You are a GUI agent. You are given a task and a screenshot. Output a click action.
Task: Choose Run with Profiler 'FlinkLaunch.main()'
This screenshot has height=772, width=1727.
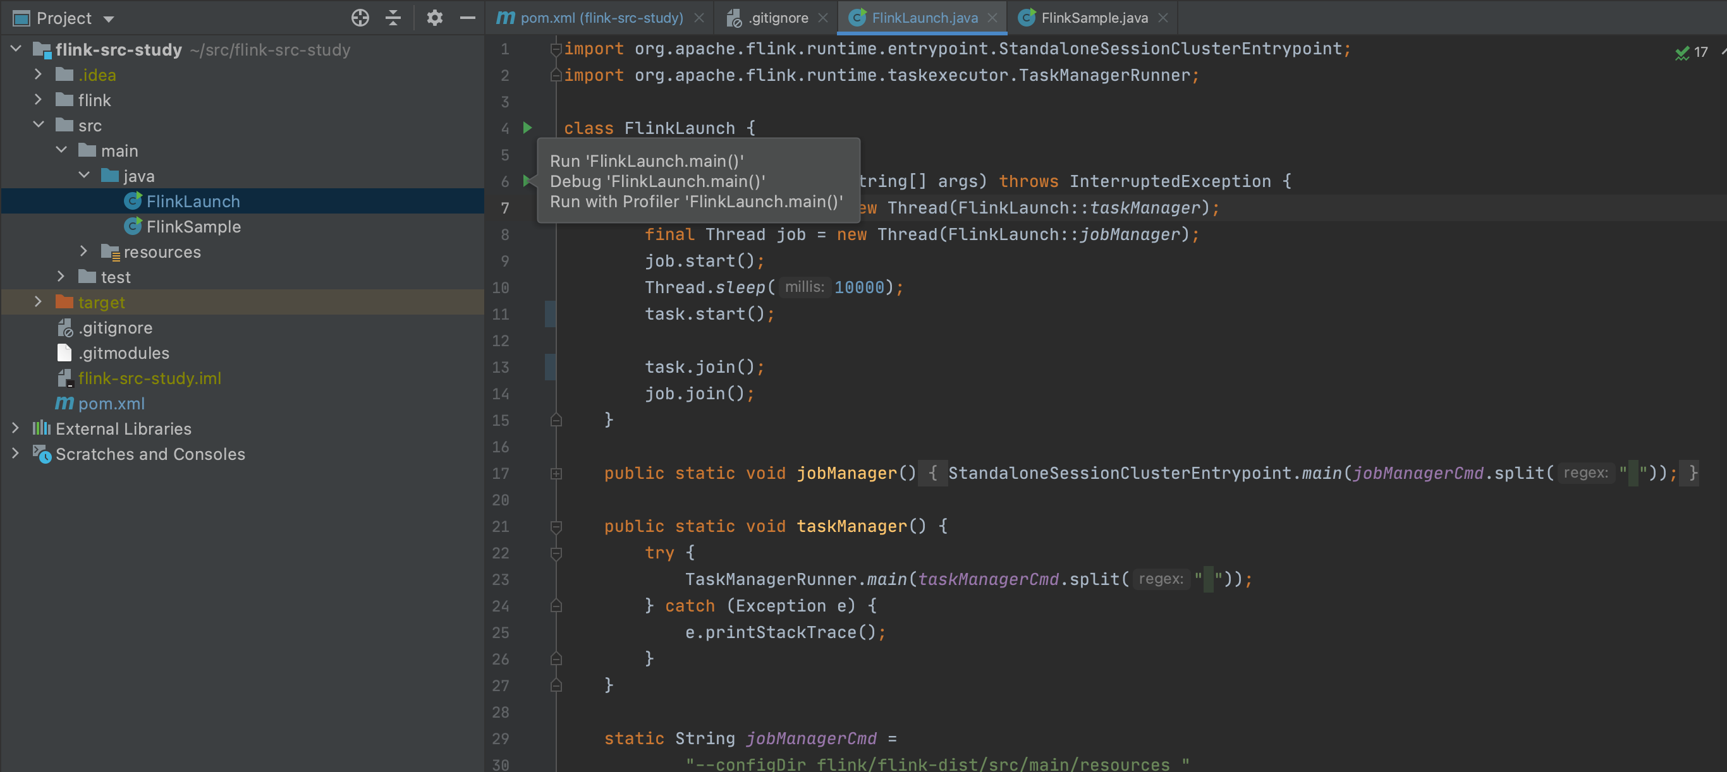tap(696, 201)
